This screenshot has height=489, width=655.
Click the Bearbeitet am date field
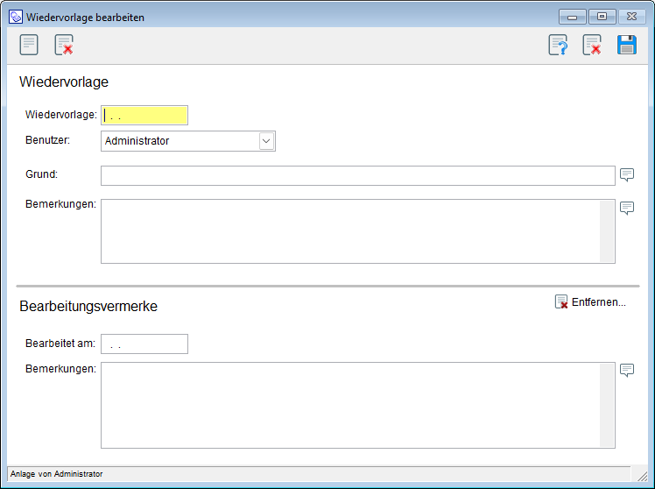tap(144, 344)
